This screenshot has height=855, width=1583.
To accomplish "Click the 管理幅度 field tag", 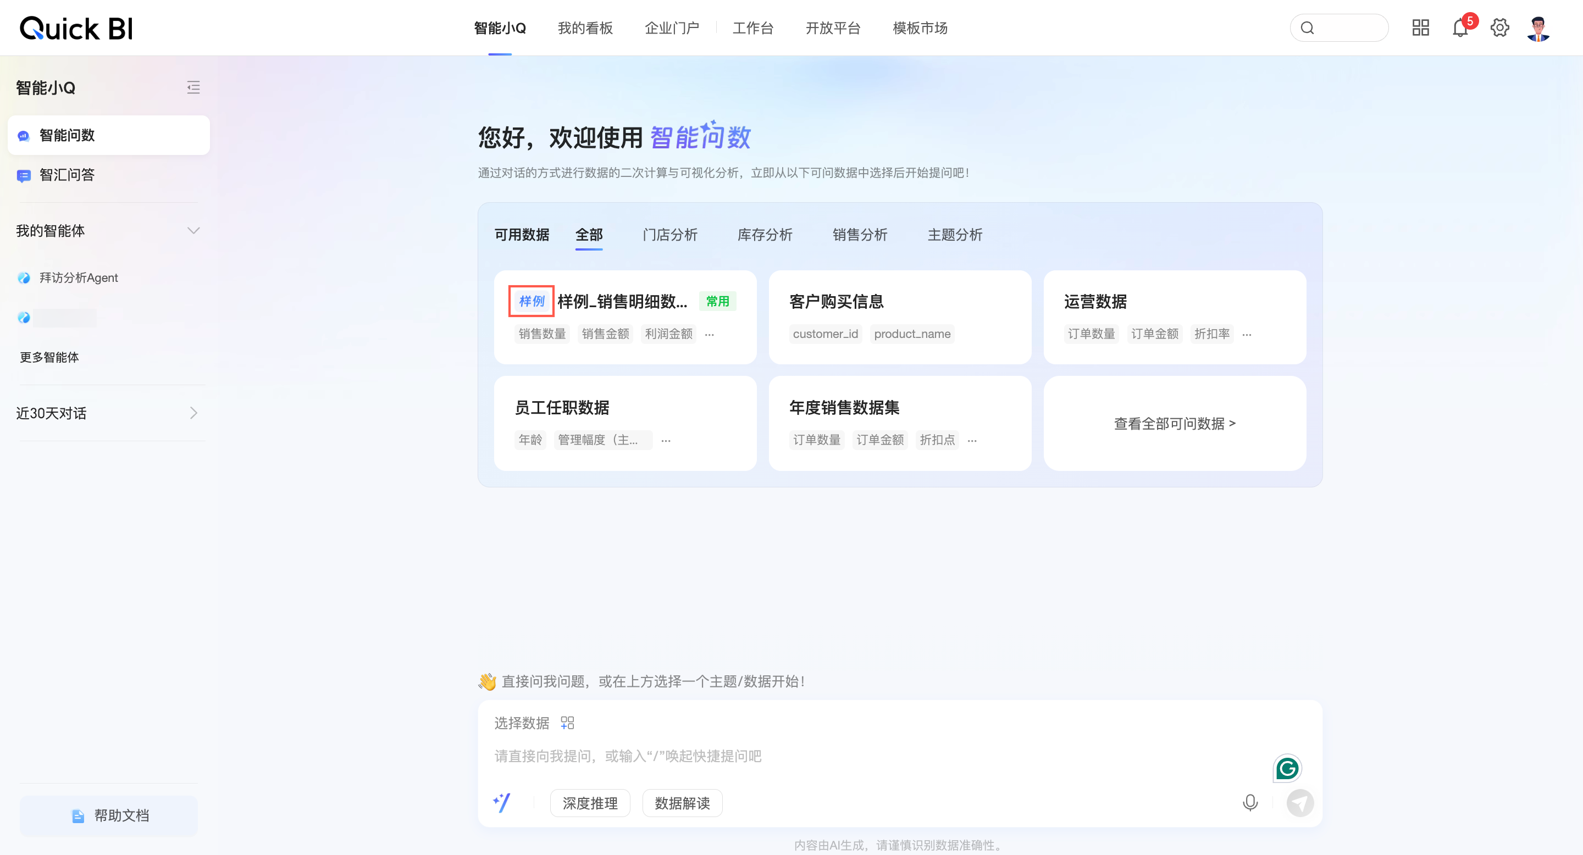I will (x=603, y=440).
